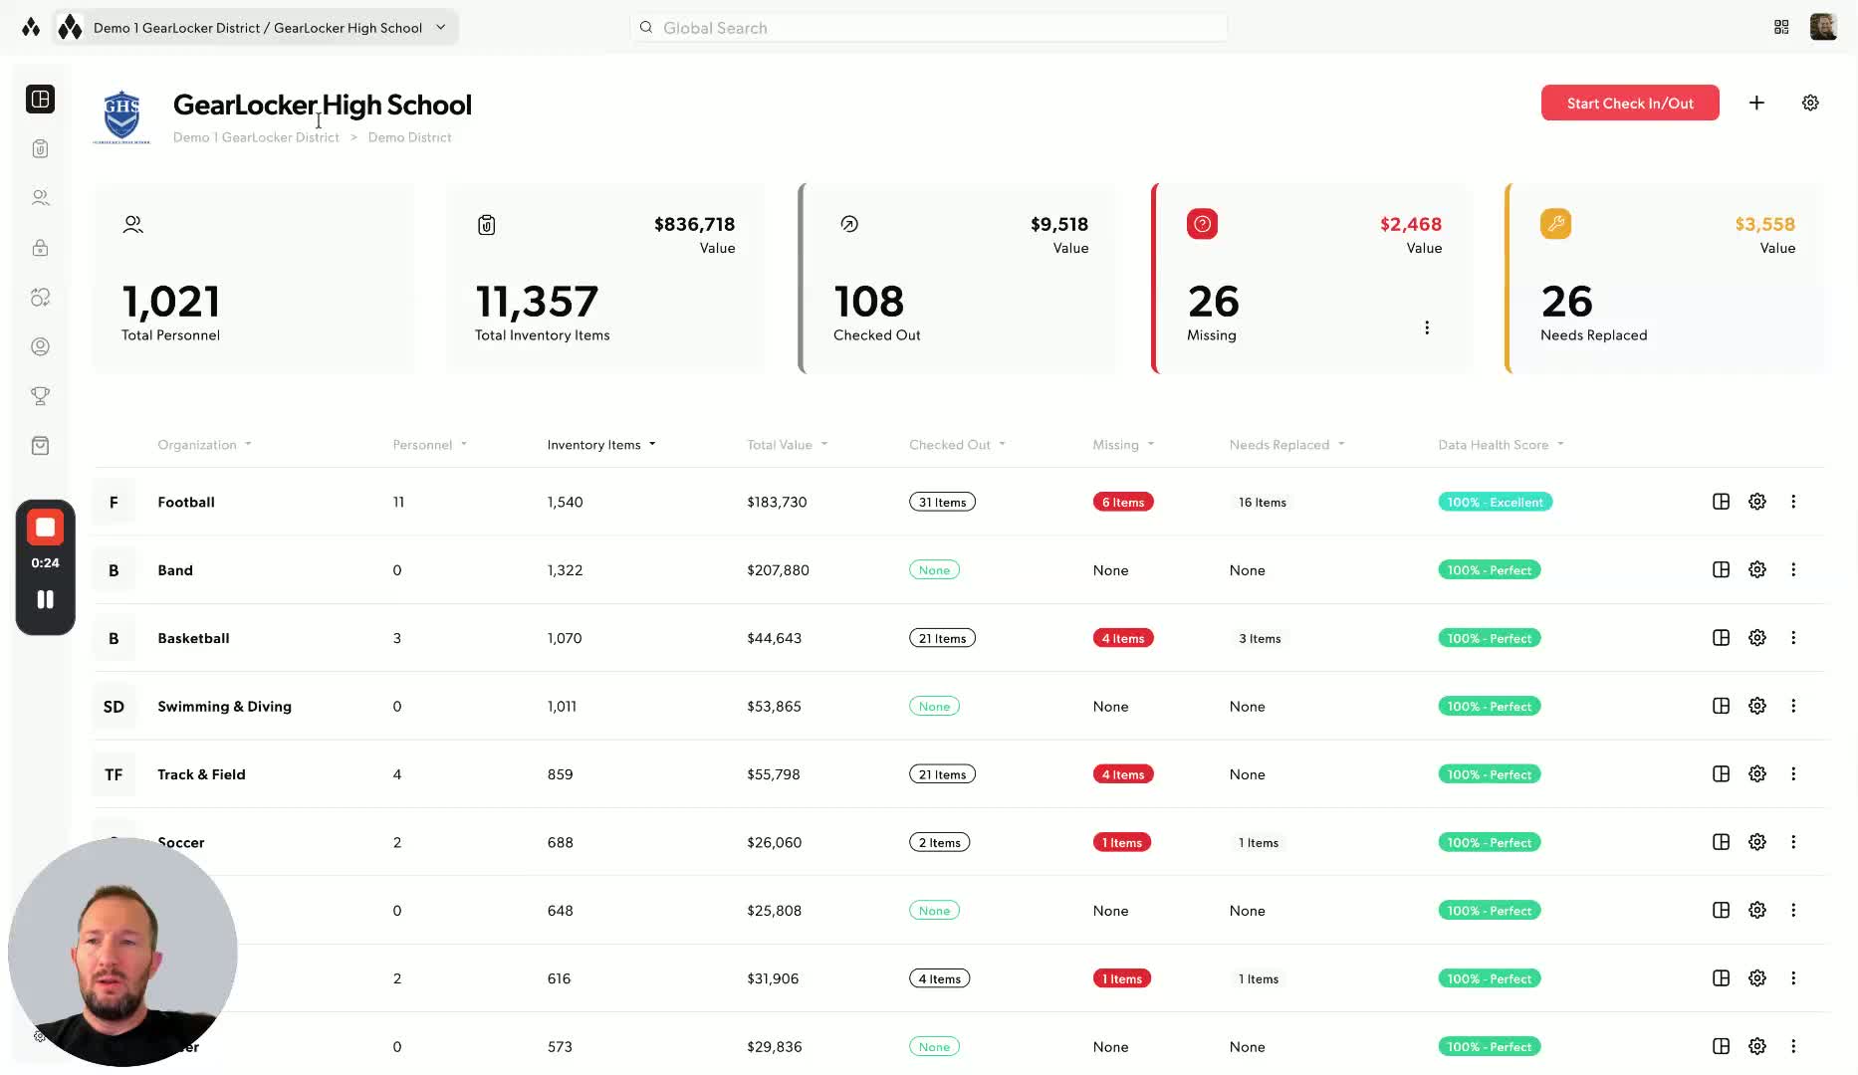The width and height of the screenshot is (1858, 1075).
Task: Open the Swimming & Diving organization
Action: [x=960, y=706]
